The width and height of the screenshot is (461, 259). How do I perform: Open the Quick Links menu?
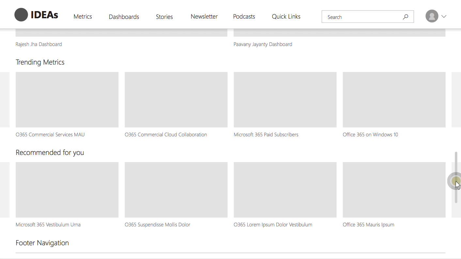click(x=286, y=17)
